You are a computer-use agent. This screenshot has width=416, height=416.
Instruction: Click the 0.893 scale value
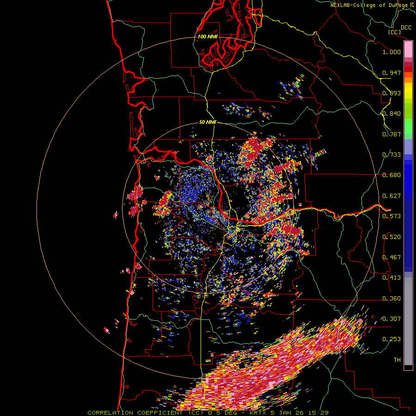[392, 93]
